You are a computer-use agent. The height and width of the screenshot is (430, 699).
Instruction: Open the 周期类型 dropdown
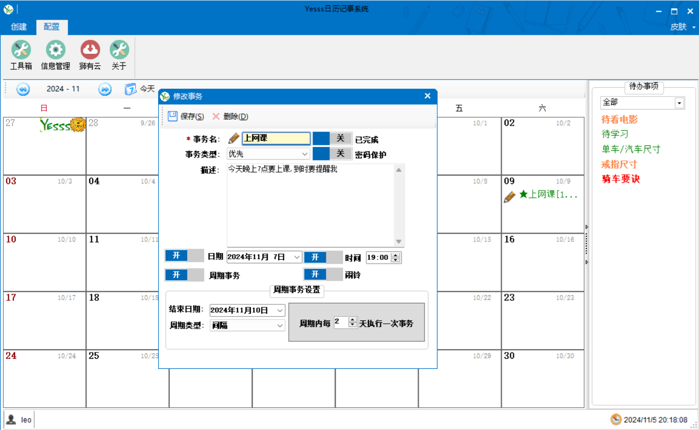coord(280,325)
